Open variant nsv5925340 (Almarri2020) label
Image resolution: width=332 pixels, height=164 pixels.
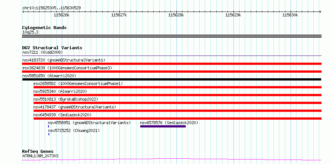pyautogui.click(x=60, y=91)
